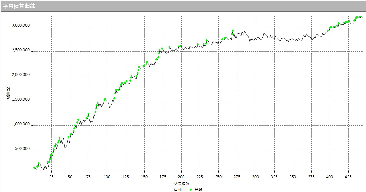Click the 3,000,000 y-axis label
The width and height of the screenshot is (366, 192).
point(21,26)
